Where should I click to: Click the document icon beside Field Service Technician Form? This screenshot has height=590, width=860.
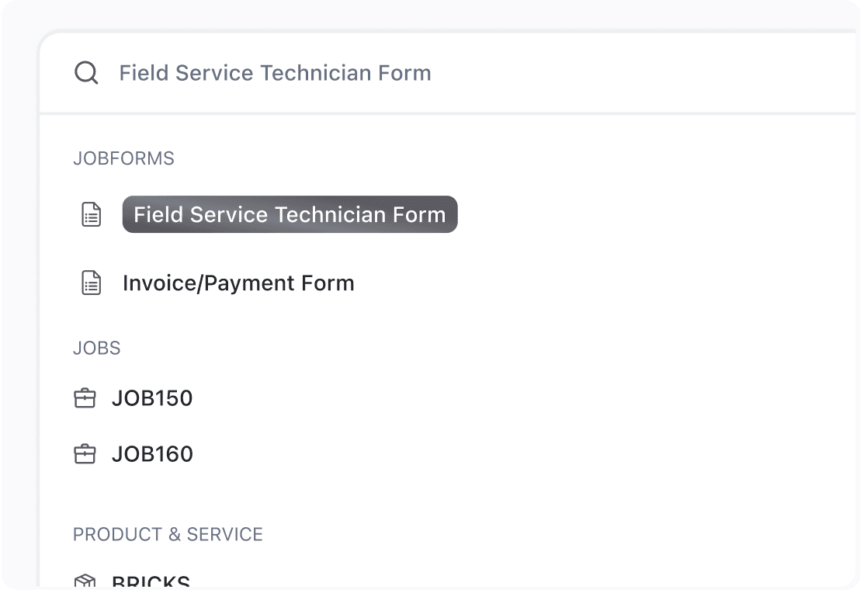[91, 214]
